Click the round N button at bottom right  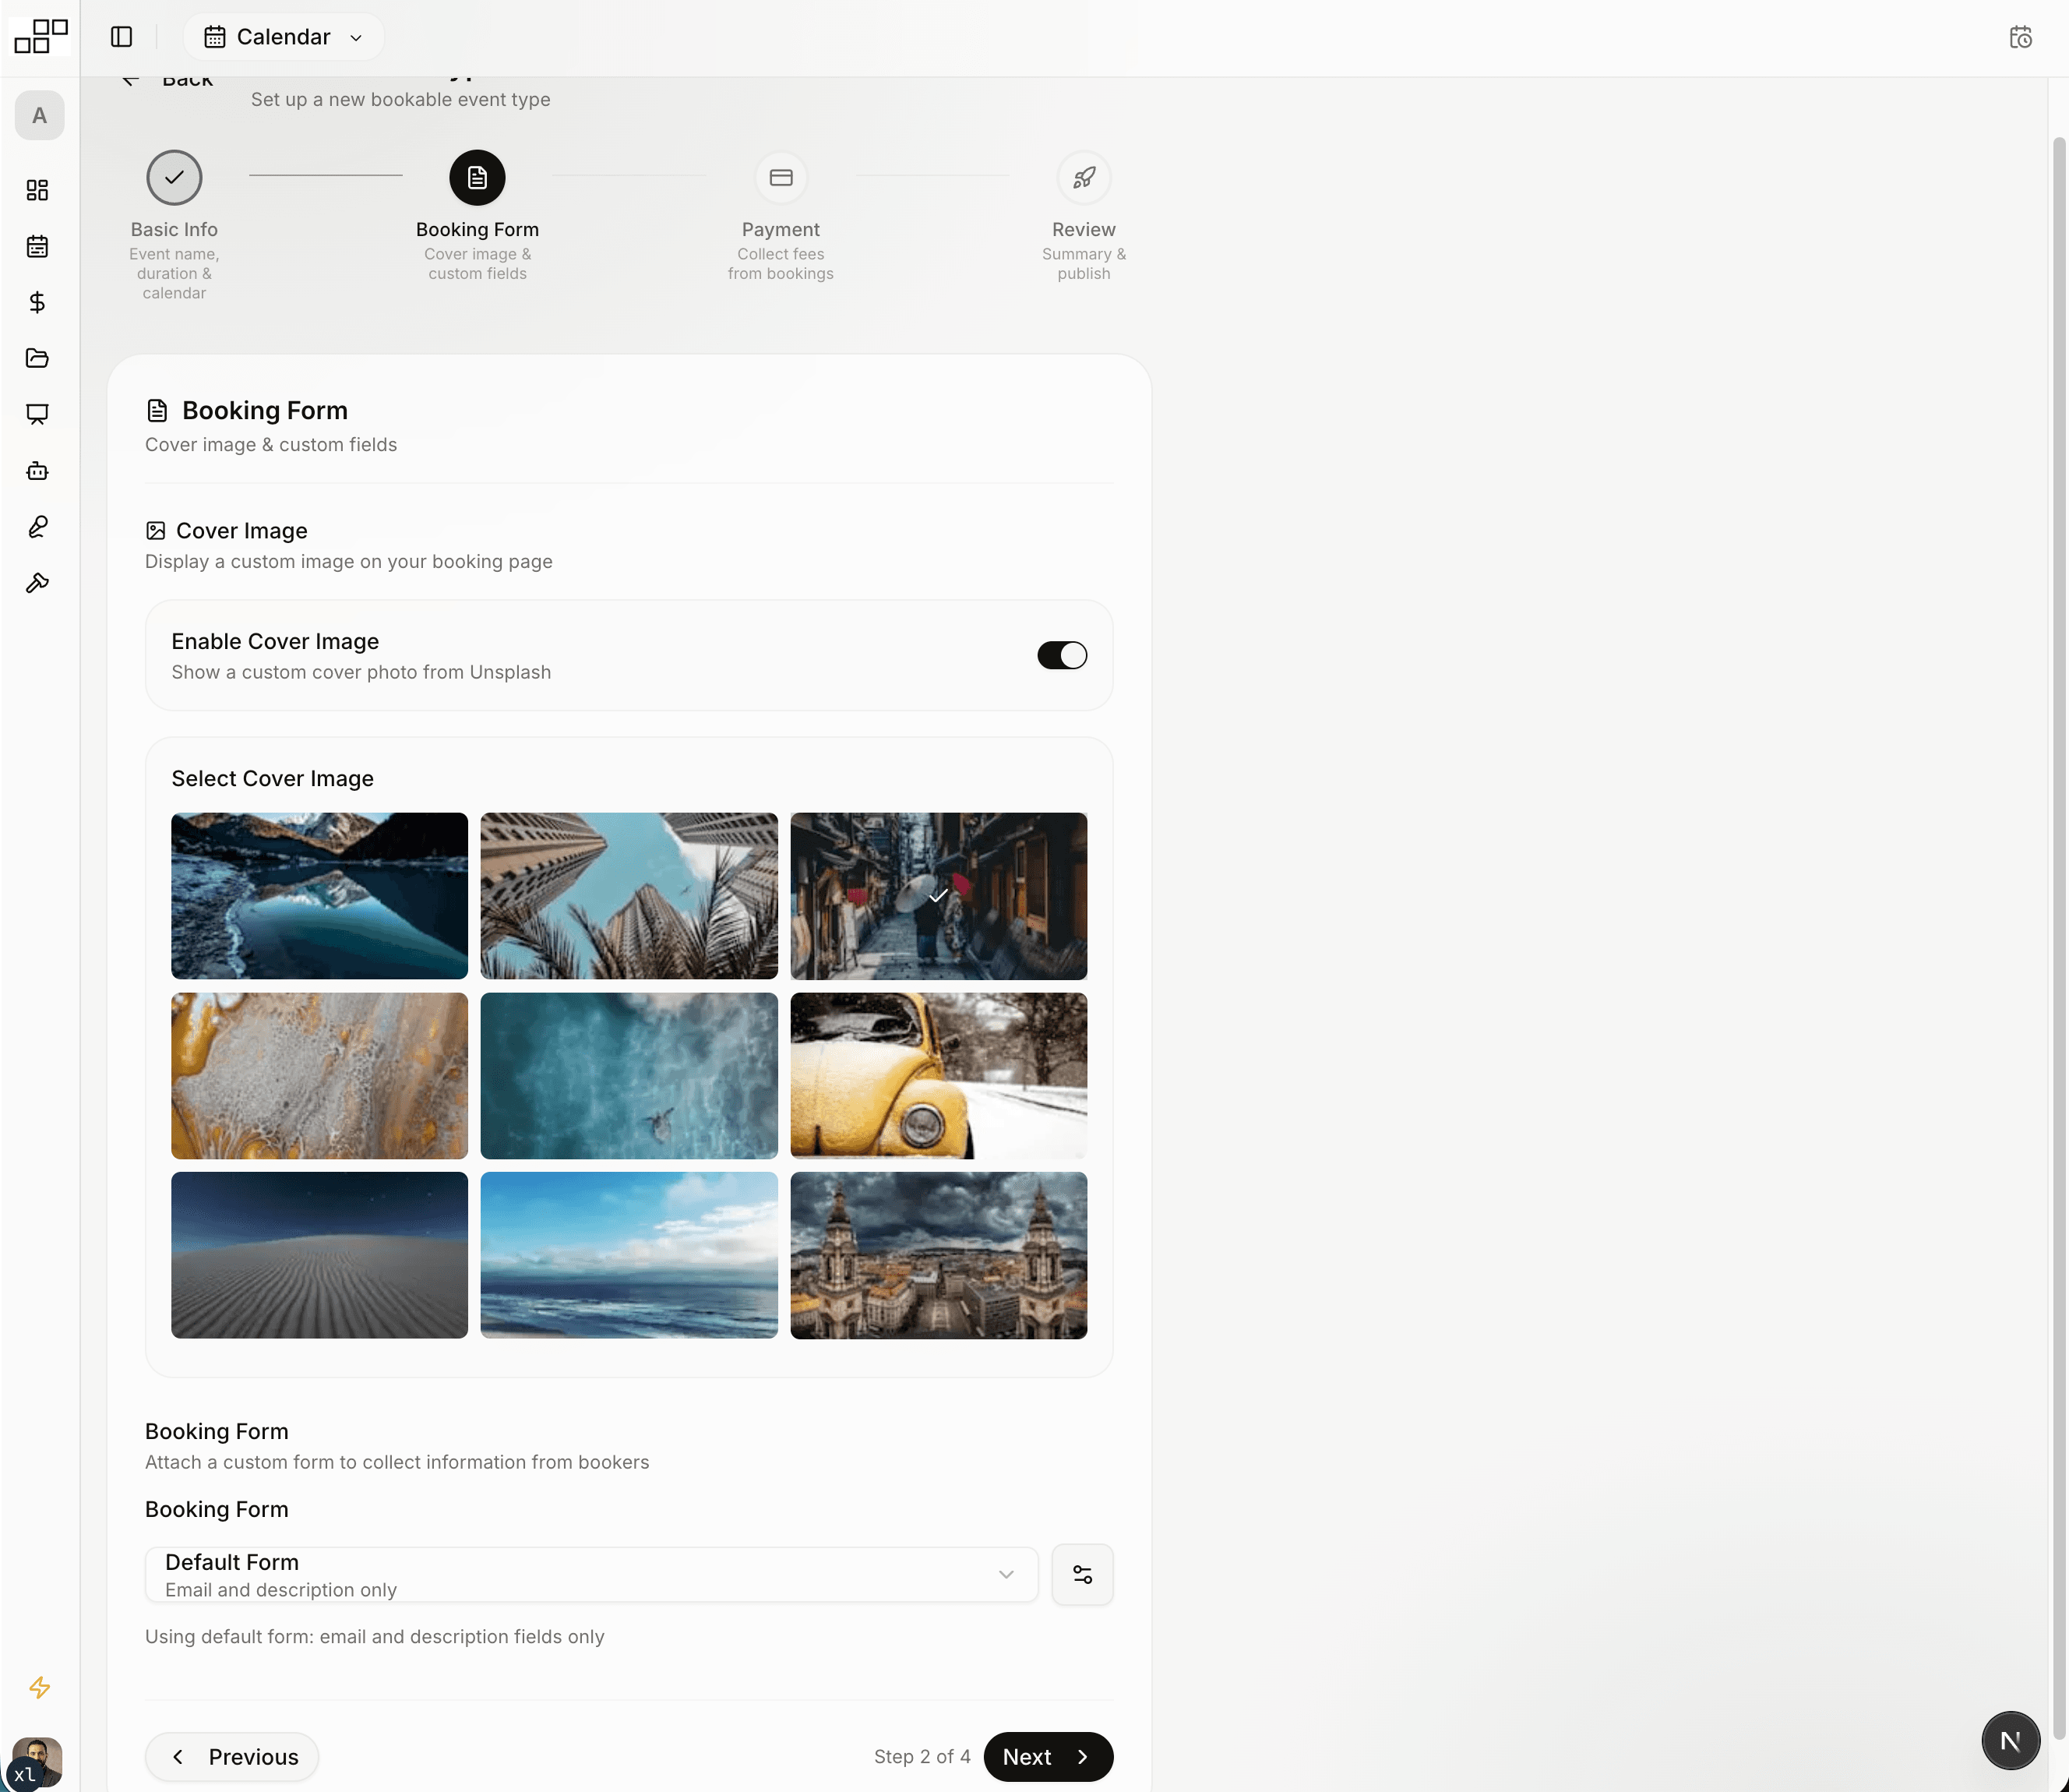pyautogui.click(x=2010, y=1740)
